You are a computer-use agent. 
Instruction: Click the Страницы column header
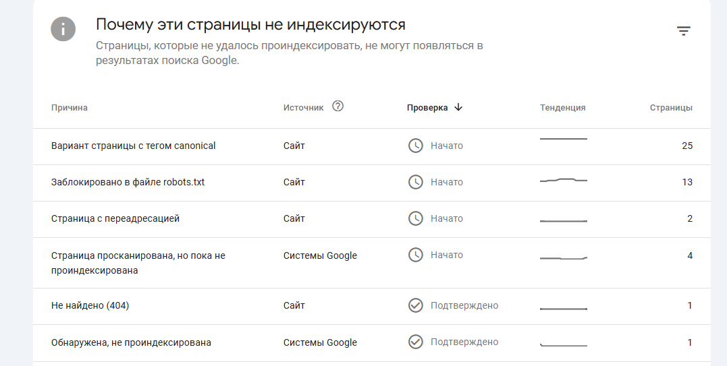[671, 108]
